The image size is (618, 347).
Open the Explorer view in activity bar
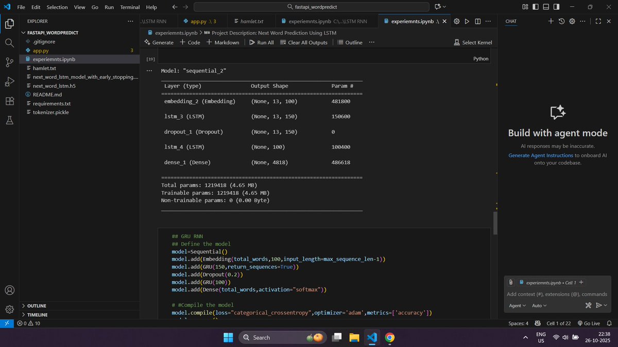9,24
